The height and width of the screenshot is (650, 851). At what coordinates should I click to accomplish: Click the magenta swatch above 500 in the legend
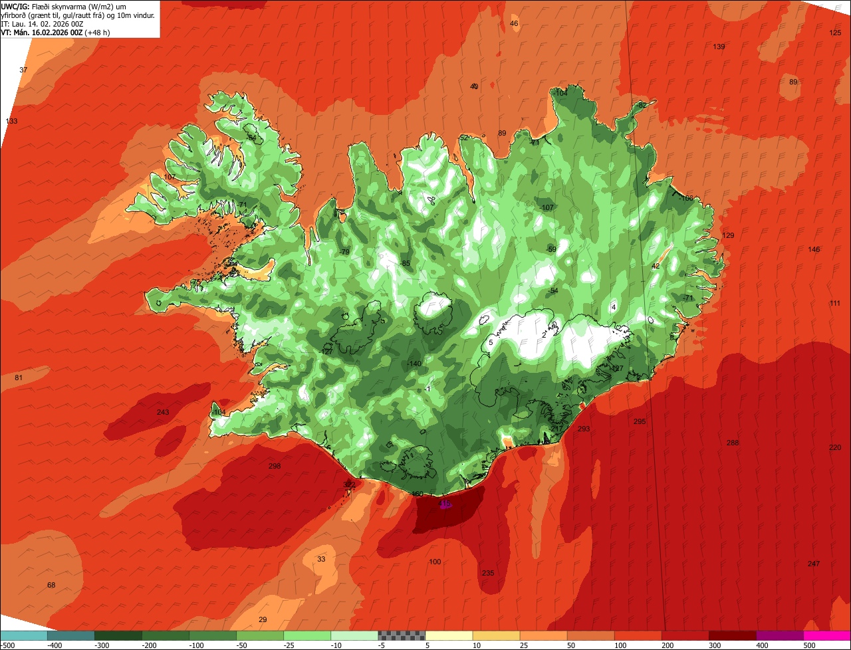827,635
